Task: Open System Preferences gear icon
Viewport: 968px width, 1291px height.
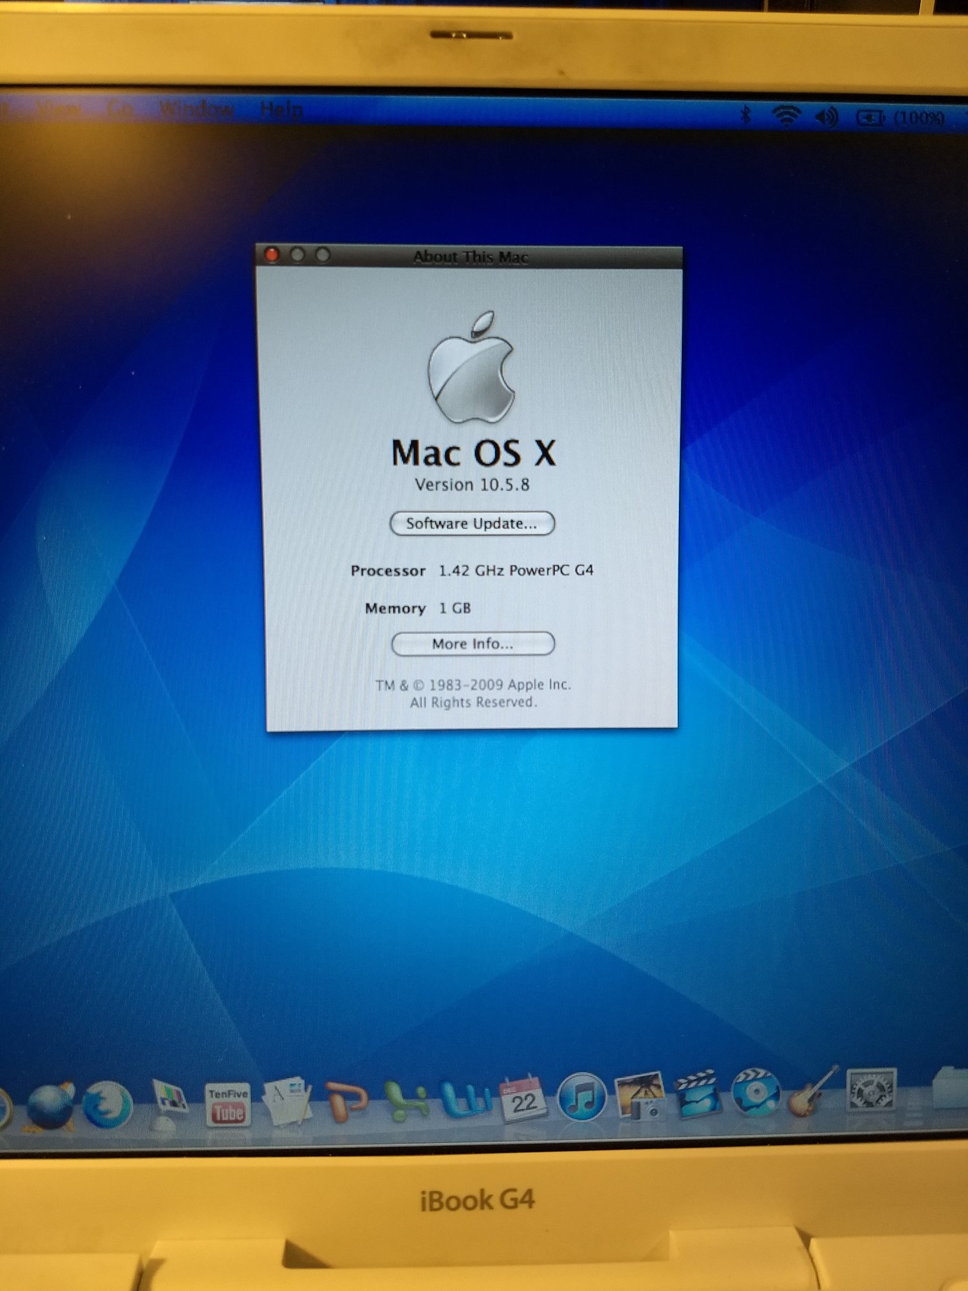Action: 871,1090
